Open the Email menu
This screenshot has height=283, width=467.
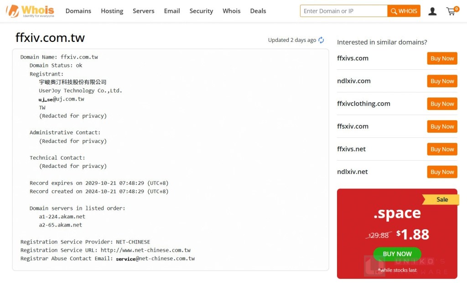[172, 11]
